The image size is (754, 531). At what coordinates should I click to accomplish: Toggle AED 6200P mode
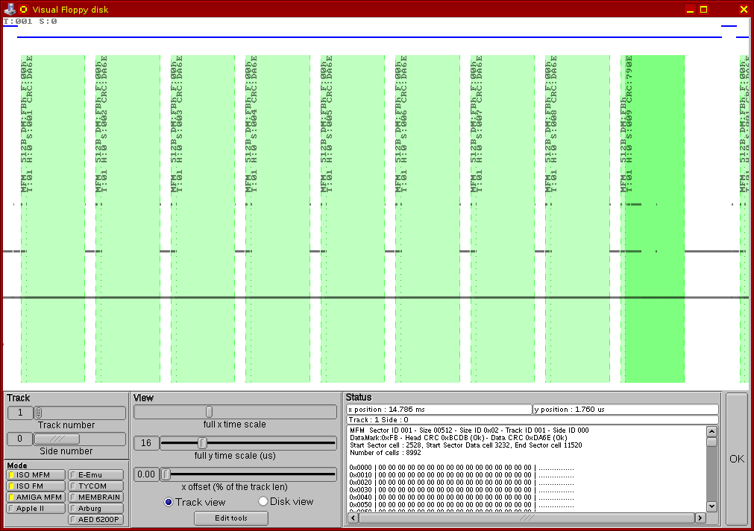(96, 520)
